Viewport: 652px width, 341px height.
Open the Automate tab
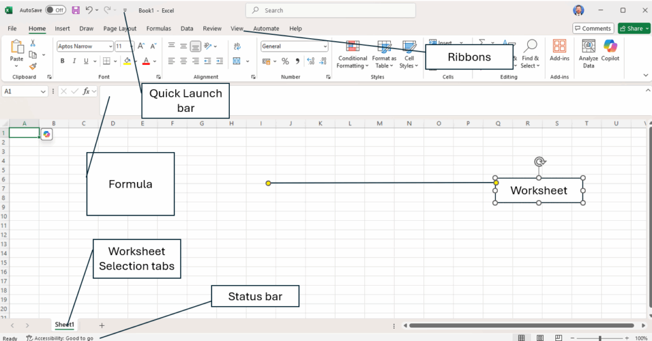pyautogui.click(x=266, y=28)
